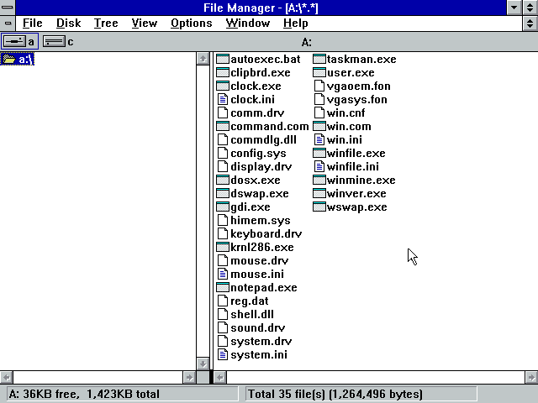538x403 pixels.
Task: Click the comm.drv file icon
Action: click(x=223, y=113)
